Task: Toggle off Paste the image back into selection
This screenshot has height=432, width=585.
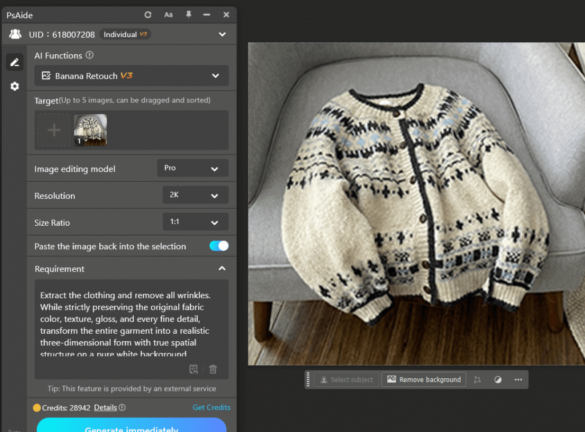Action: (219, 246)
